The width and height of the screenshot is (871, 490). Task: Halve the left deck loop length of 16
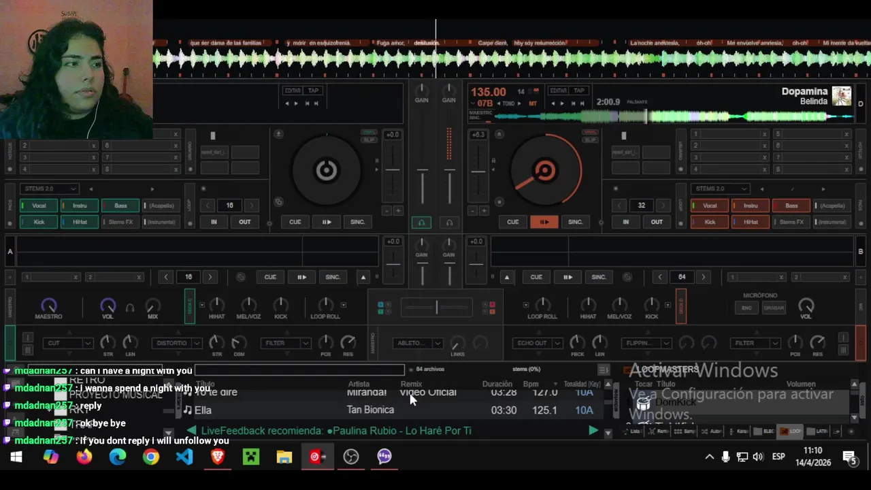tap(208, 206)
